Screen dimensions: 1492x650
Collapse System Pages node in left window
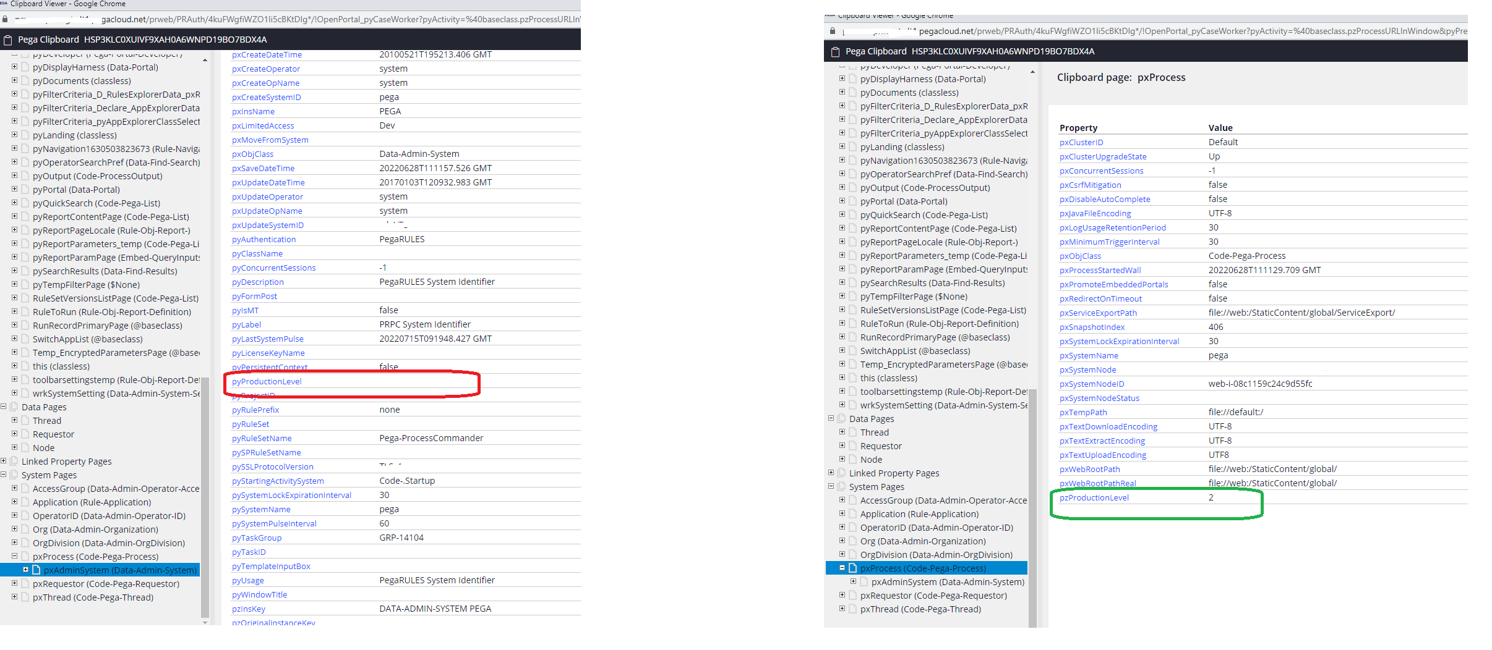pos(3,475)
